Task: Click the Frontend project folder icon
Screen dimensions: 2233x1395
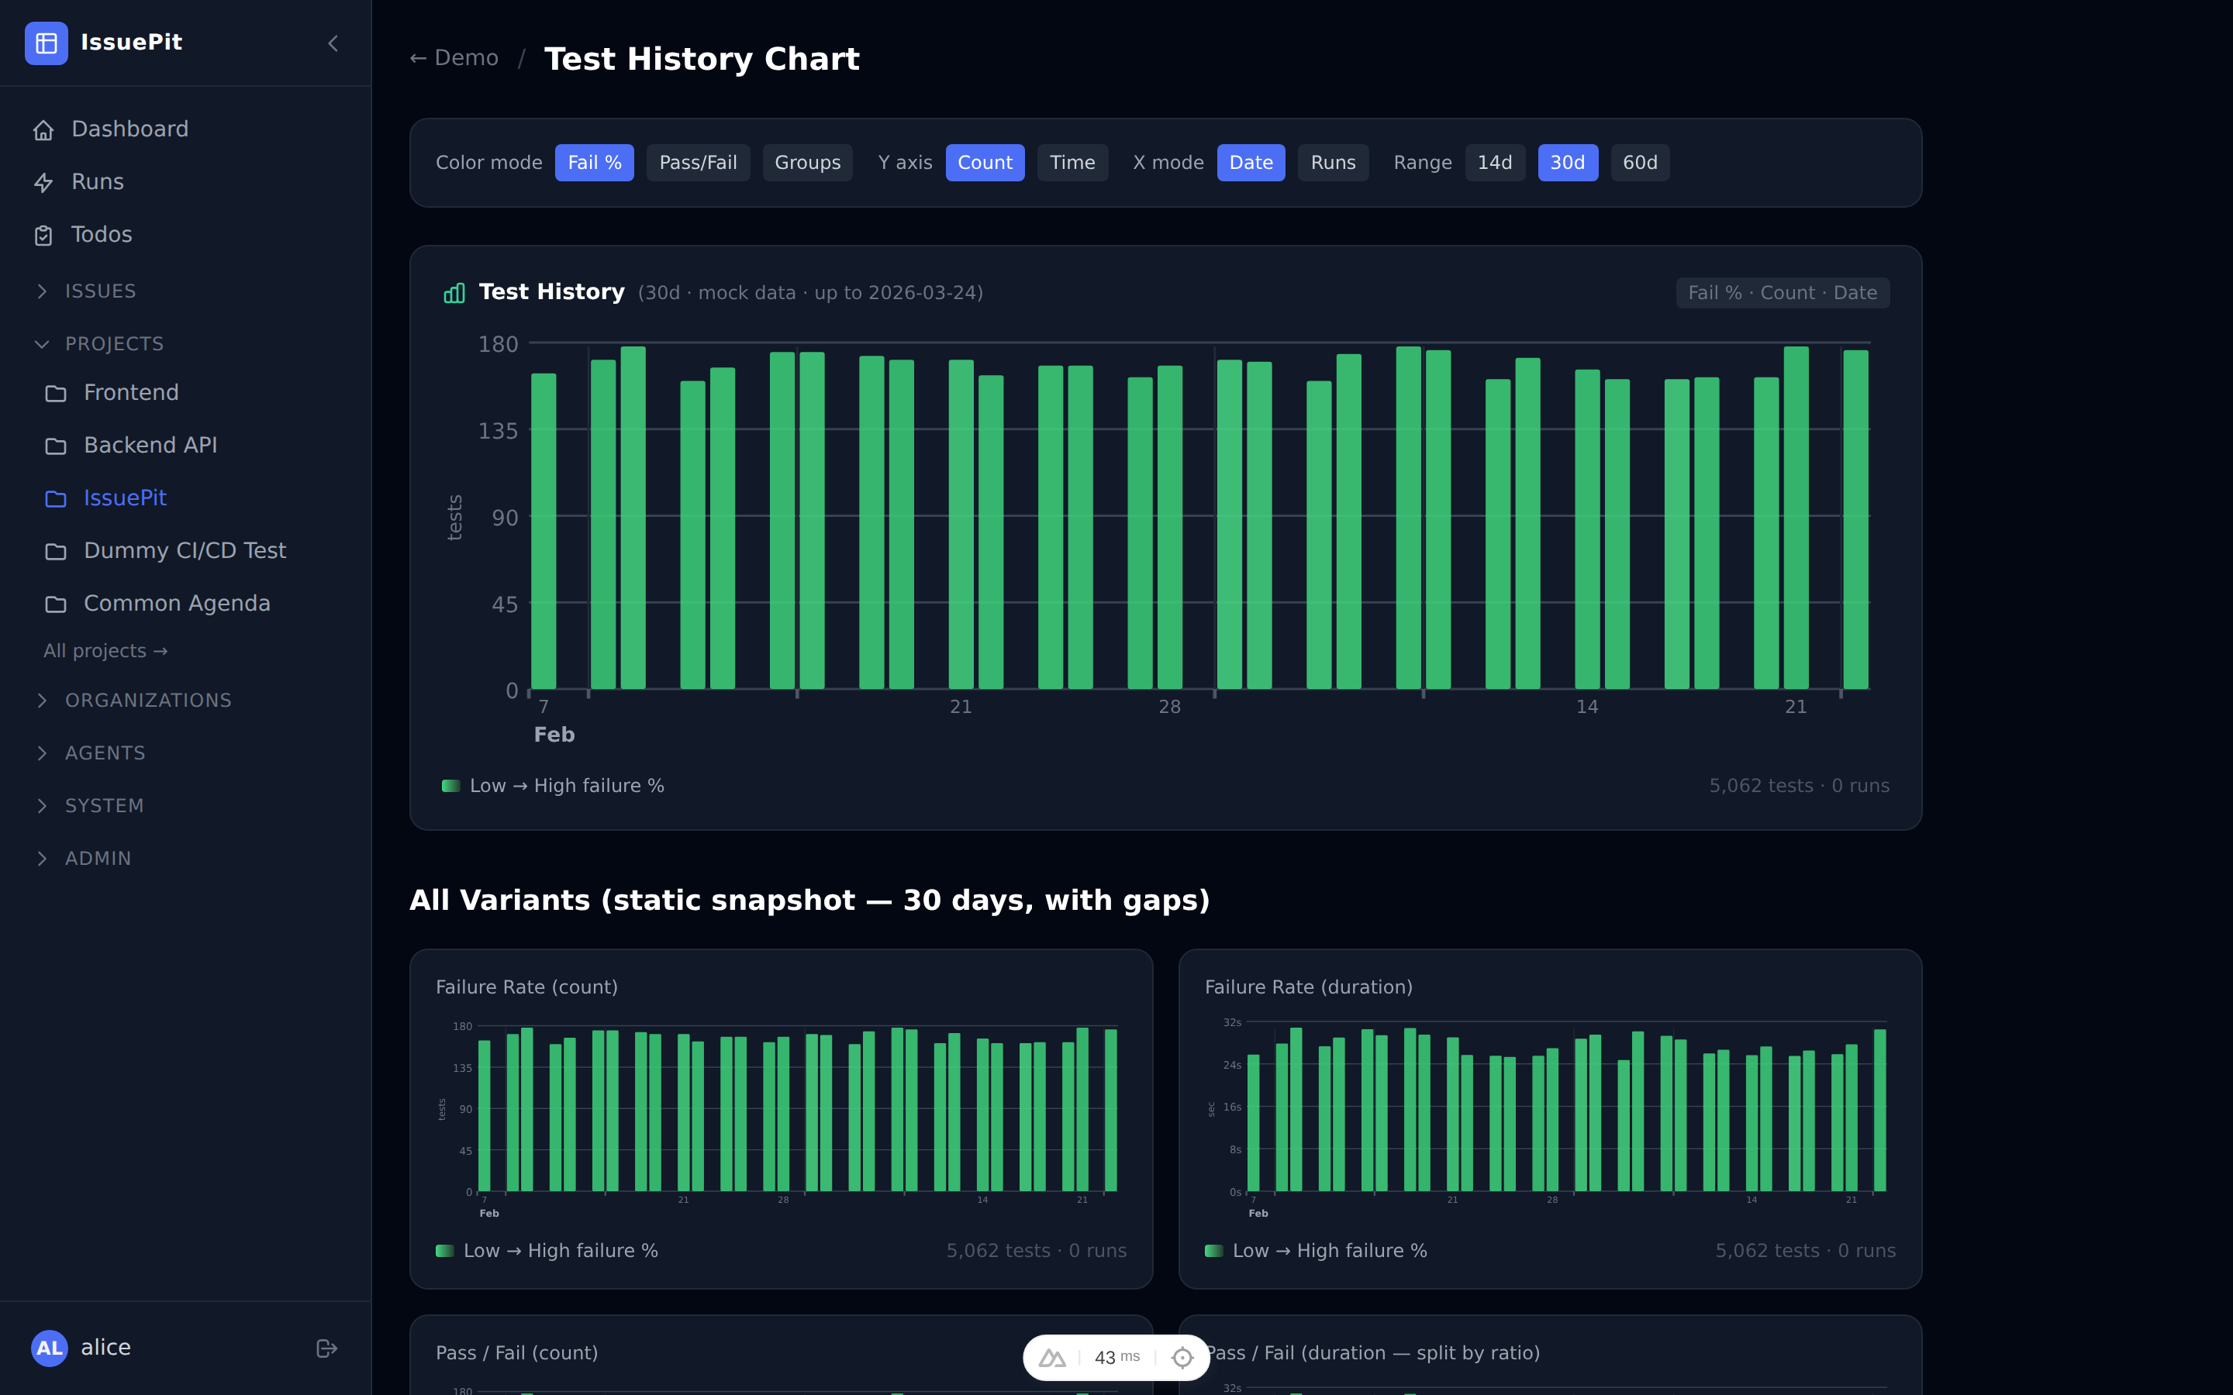Action: (55, 392)
